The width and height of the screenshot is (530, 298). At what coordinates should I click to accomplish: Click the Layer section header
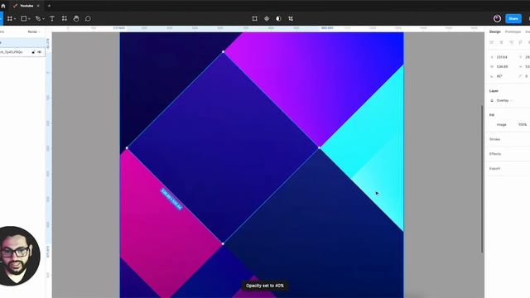pyautogui.click(x=494, y=91)
